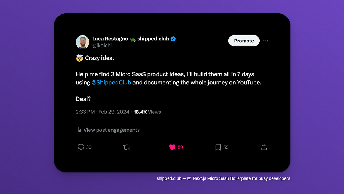Click the @ShippedClub mention link

111,82
